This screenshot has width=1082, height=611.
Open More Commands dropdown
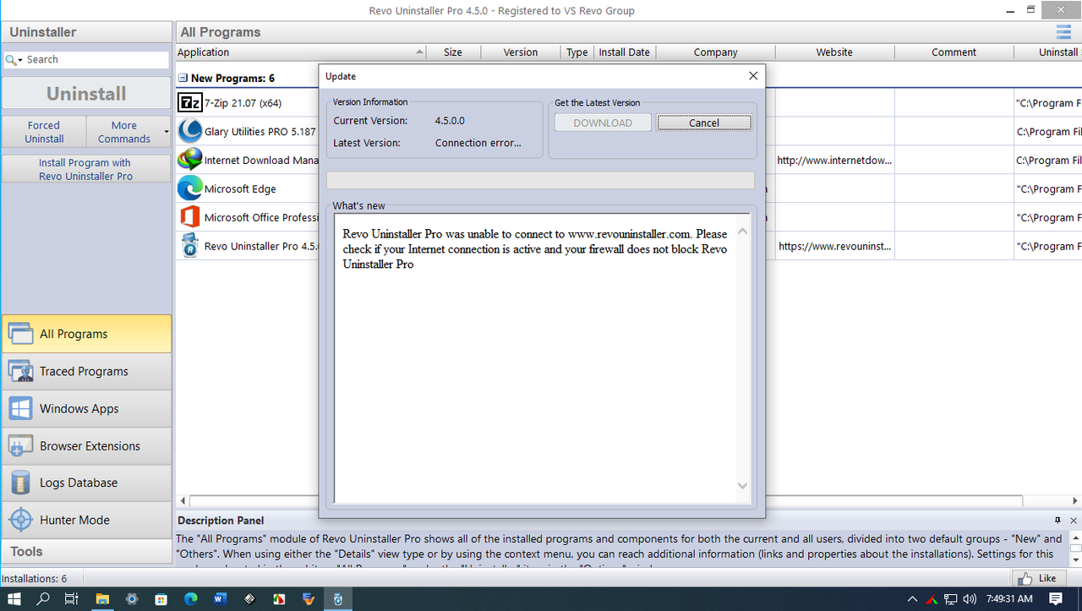coord(128,132)
